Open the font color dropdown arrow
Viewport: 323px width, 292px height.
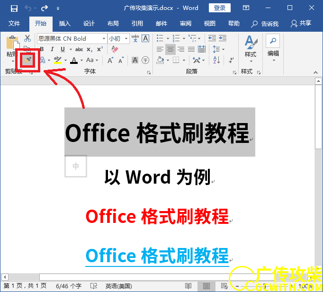pos(81,60)
